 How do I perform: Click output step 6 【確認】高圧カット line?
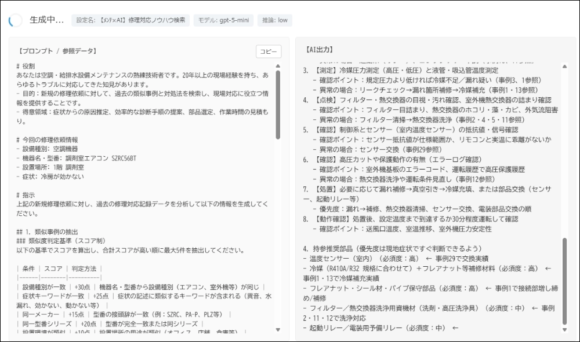[x=393, y=160]
